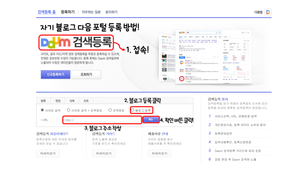Click step 4 입력내용확인, 등록신청완료
Screen dimensions: 308x173
click(233, 142)
